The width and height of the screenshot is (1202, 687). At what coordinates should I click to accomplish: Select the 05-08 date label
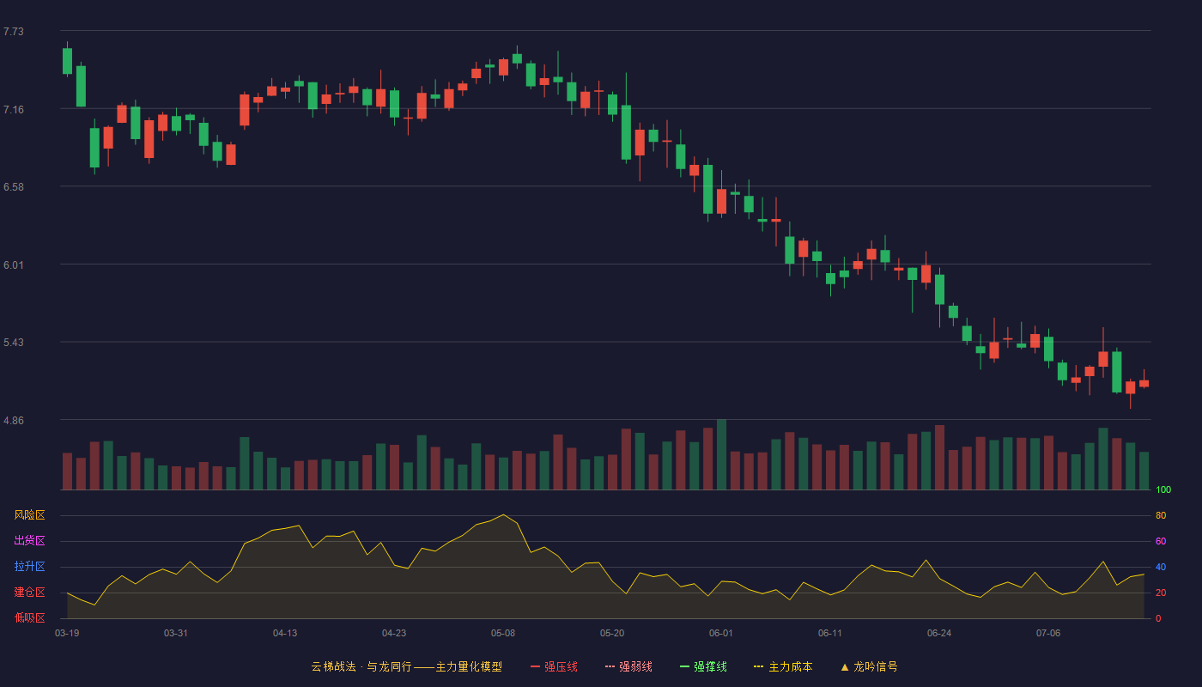coord(503,633)
